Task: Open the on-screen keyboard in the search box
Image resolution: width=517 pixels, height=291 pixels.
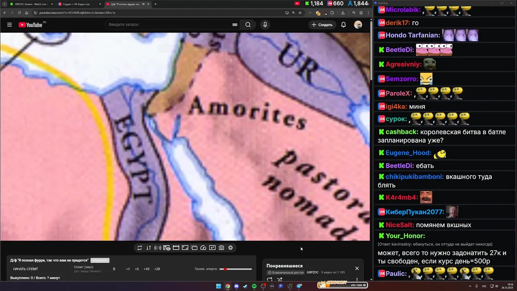Action: click(x=235, y=25)
